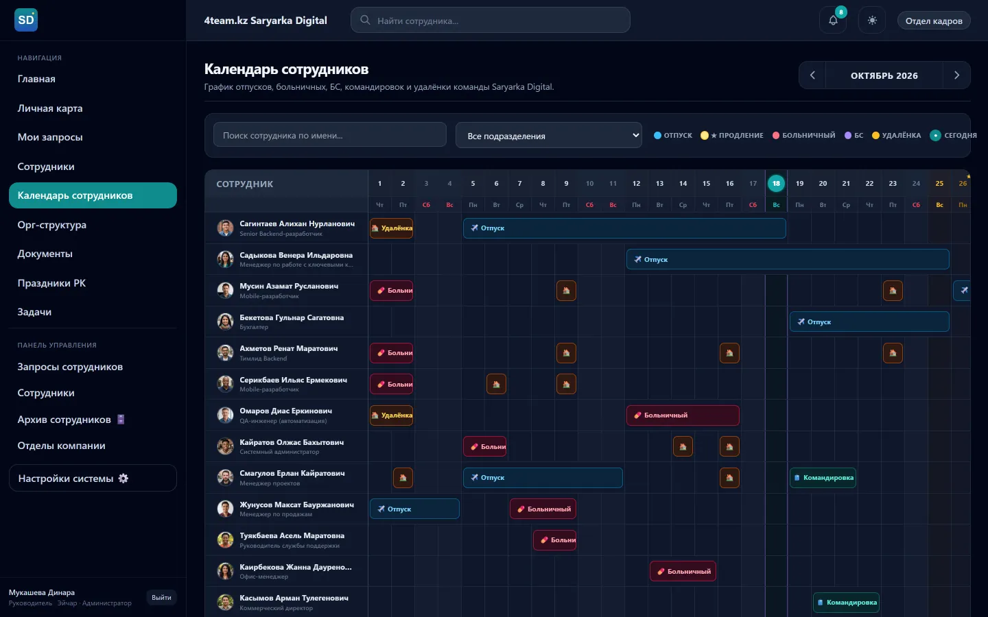The image size is (988, 617).
Task: Click the search magnifier icon in top bar
Action: pos(365,21)
